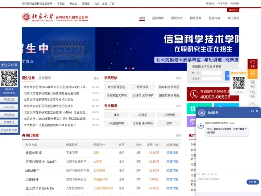Open 经济学院 college link
Screen dimensions: 261x196
pos(143,87)
